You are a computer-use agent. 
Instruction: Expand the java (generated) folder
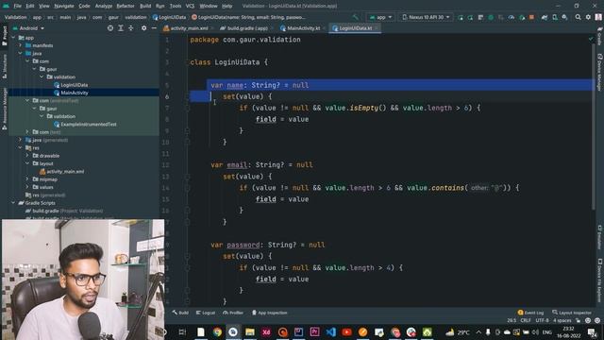coord(21,140)
